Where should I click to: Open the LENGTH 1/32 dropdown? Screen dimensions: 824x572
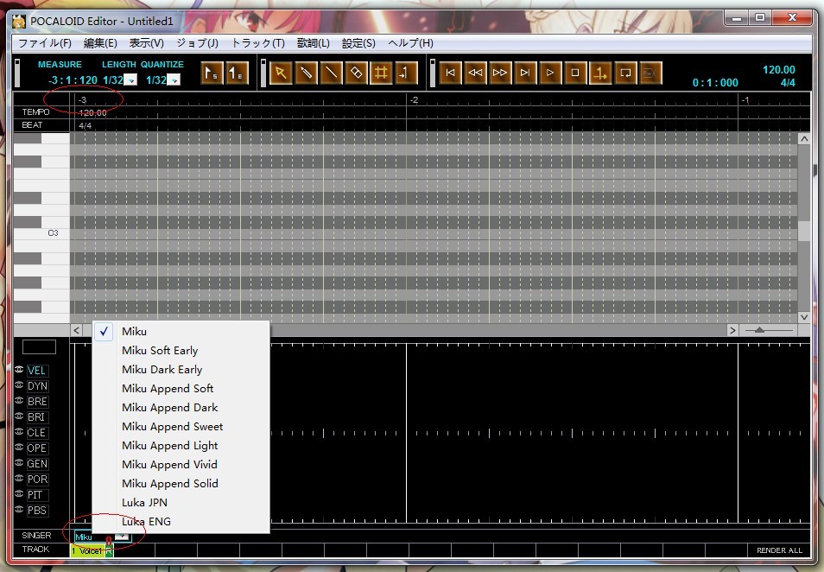tap(132, 80)
